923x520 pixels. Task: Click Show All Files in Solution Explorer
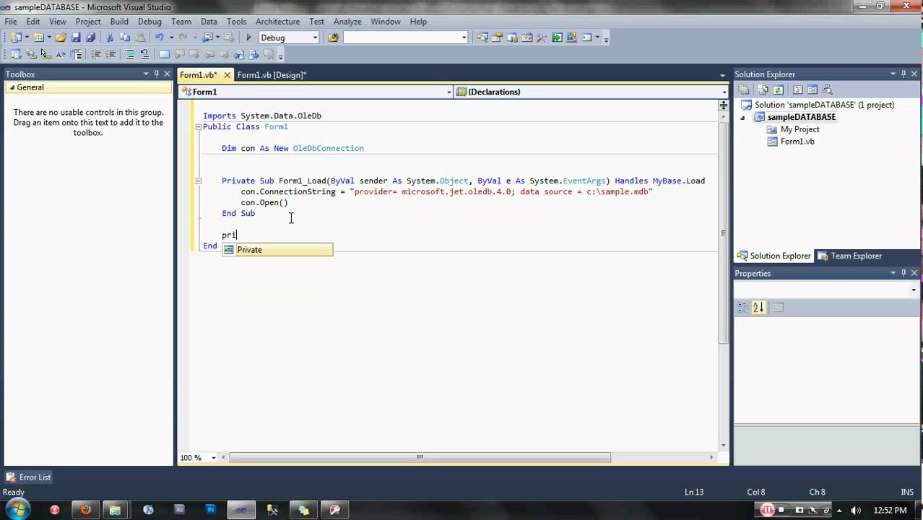(x=763, y=90)
